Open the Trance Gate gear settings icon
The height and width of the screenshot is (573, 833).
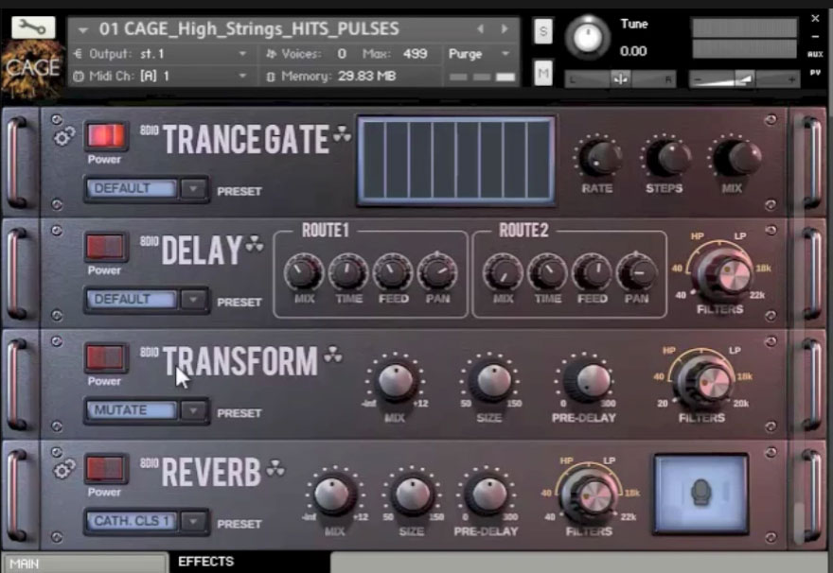[63, 138]
